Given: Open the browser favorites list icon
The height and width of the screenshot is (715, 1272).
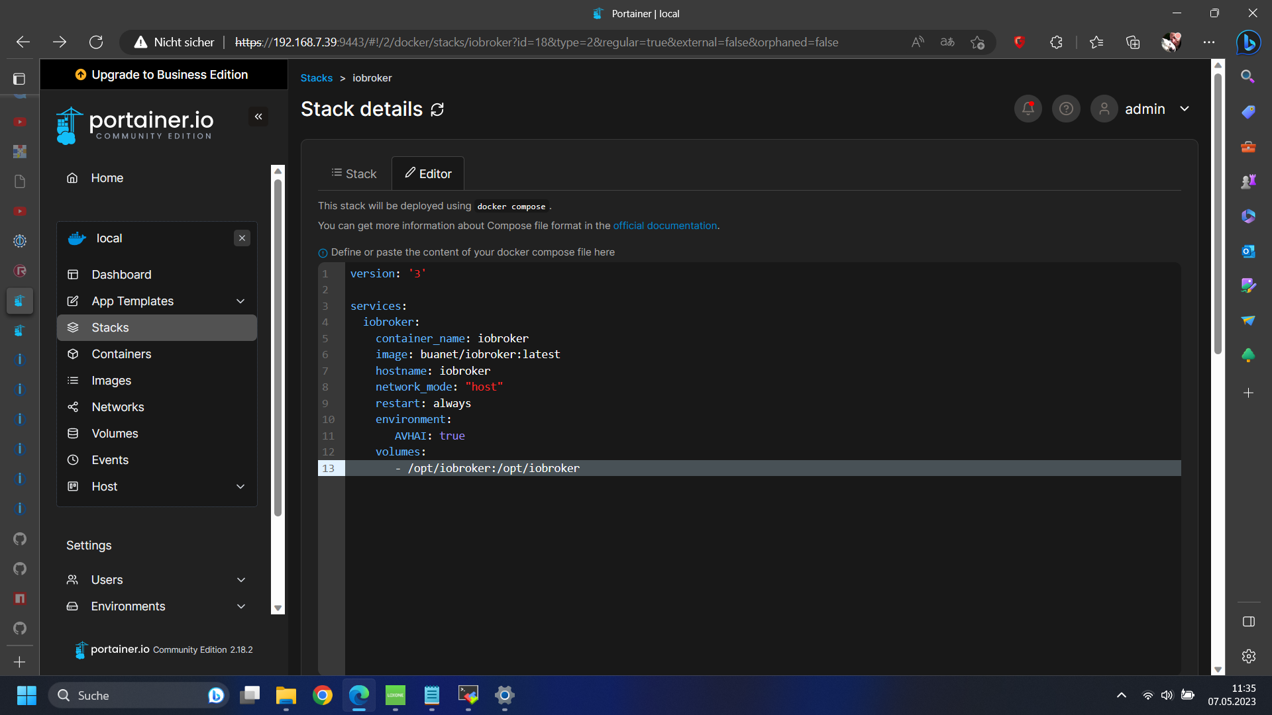Looking at the screenshot, I should click(1096, 42).
